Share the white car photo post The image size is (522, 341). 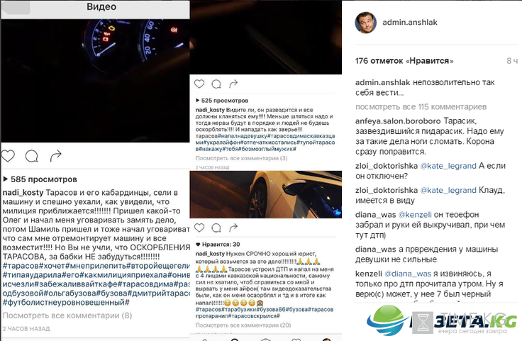pyautogui.click(x=233, y=228)
